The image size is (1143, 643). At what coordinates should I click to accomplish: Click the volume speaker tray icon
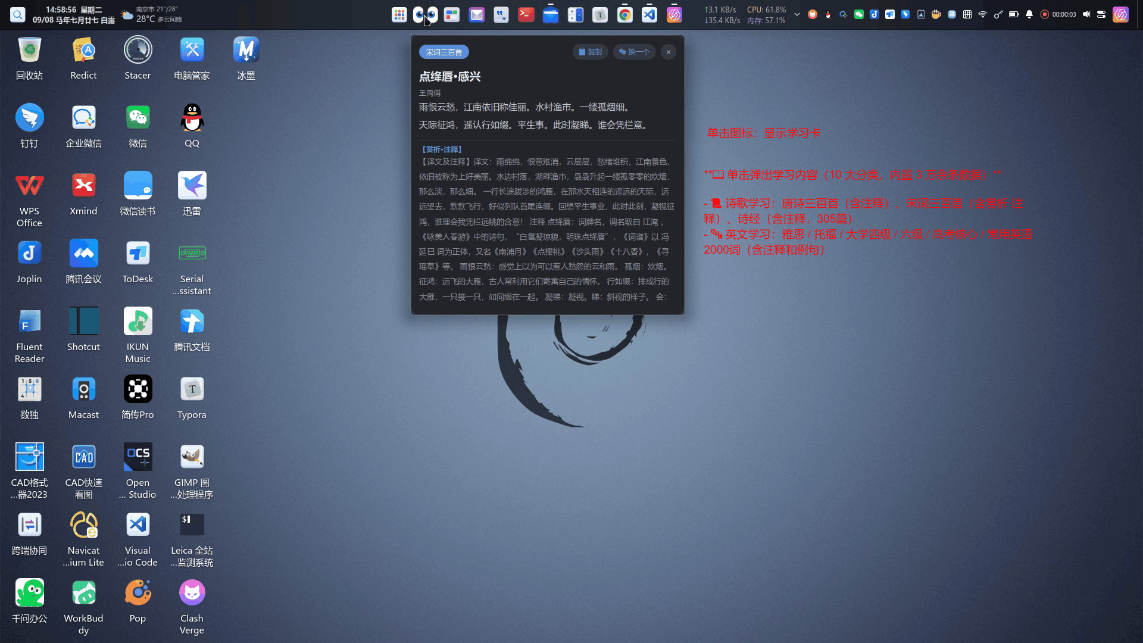1086,14
